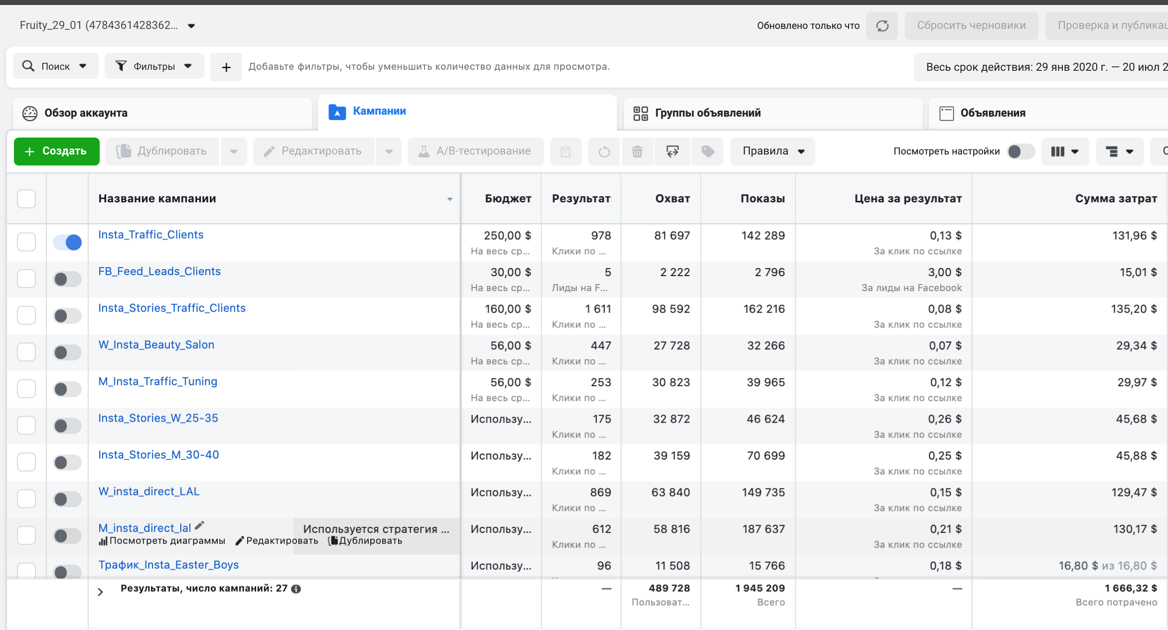
Task: Open the Поиск dropdown
Action: click(55, 66)
